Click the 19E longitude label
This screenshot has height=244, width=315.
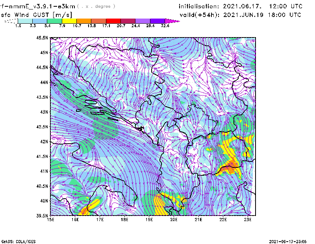coord(149,220)
